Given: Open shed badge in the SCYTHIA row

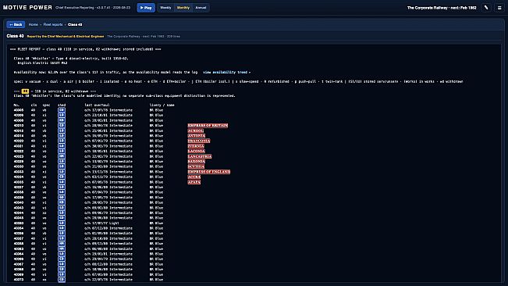Looking at the screenshot, I should [62, 166].
